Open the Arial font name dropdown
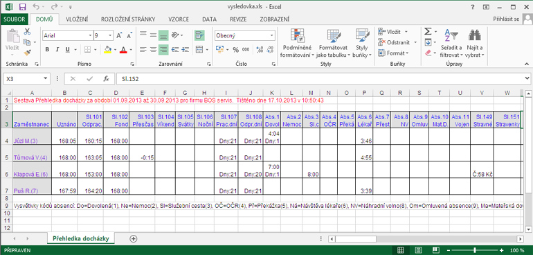 pyautogui.click(x=90, y=35)
